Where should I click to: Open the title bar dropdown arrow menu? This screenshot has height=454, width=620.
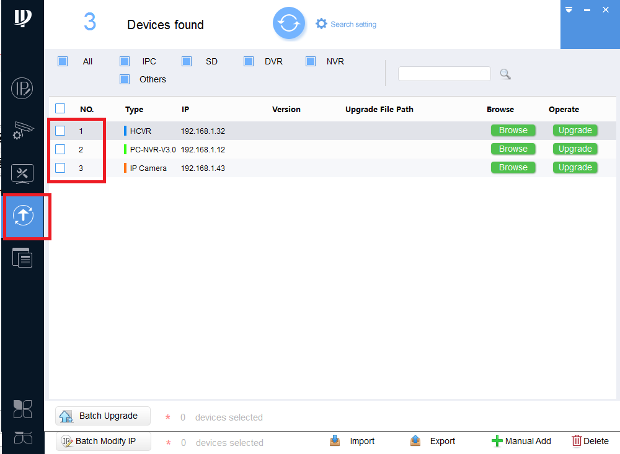click(x=569, y=9)
